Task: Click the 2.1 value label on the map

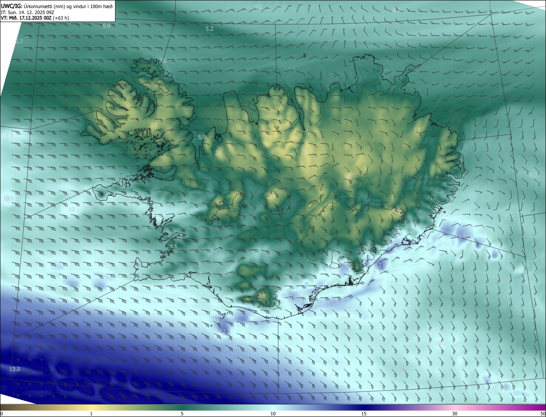Action: [218, 153]
